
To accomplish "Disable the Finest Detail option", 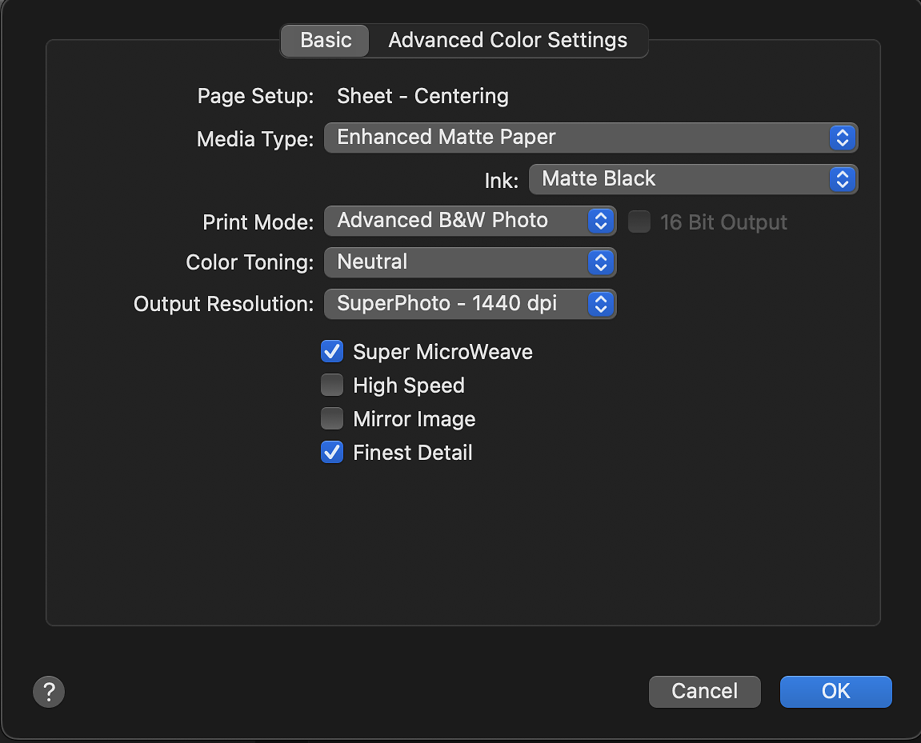I will (332, 452).
